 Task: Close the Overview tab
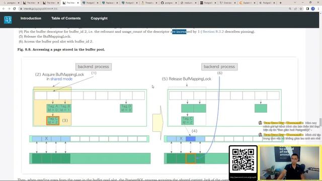point(235,3)
